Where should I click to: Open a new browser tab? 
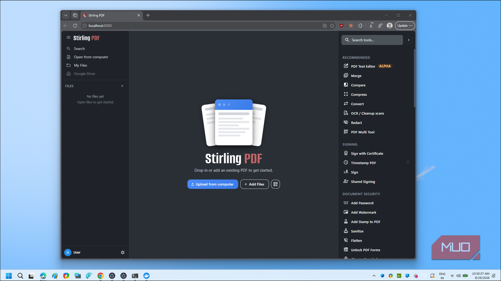148,15
